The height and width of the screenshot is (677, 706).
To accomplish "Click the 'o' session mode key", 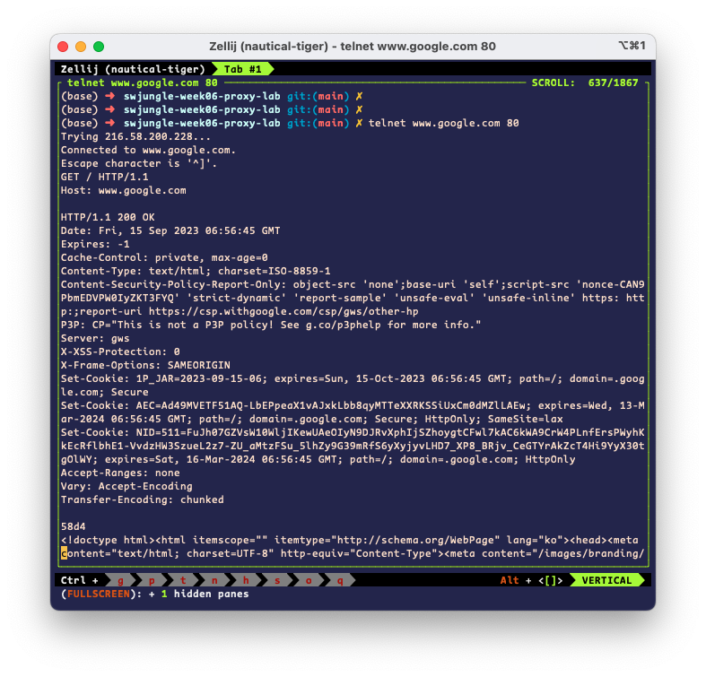I will 309,580.
